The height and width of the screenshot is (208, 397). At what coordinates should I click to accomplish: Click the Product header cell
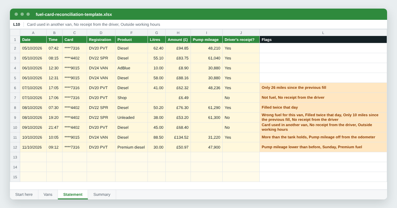(131, 40)
